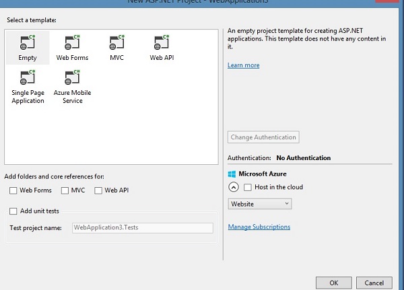404x290 pixels.
Task: Click the Microsoft Azure Windows logo
Action: (232, 174)
